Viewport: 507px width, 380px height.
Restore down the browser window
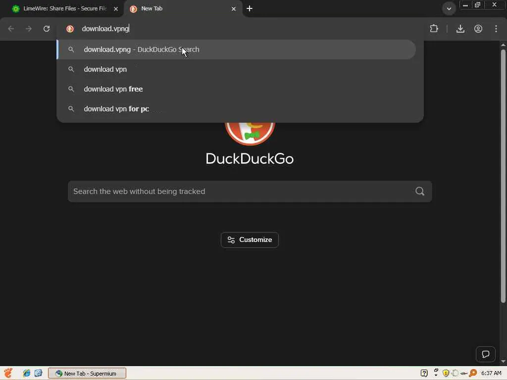[477, 5]
